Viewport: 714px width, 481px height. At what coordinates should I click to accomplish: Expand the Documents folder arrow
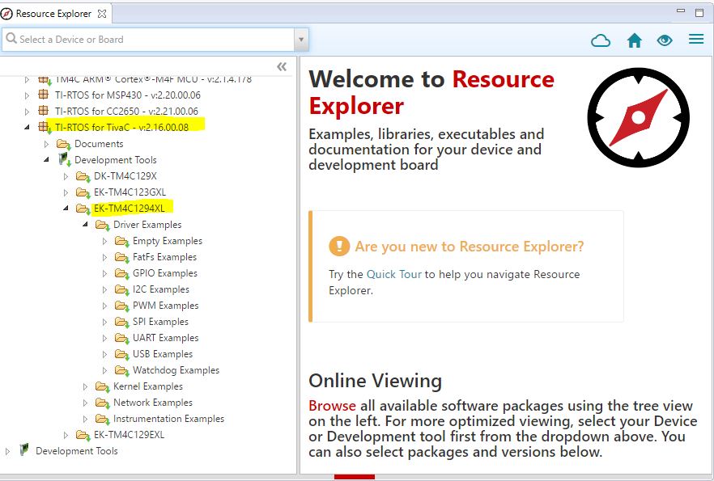pyautogui.click(x=46, y=144)
